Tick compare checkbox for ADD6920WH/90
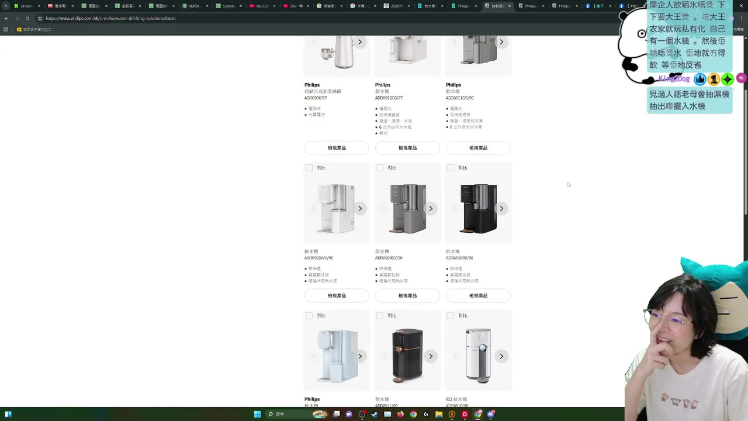 click(x=309, y=168)
